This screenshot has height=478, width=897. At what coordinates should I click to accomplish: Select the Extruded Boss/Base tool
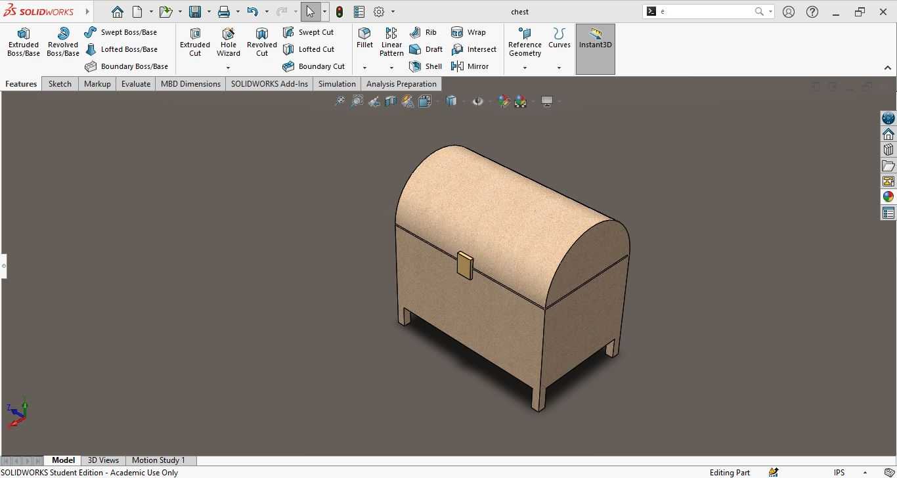(24, 42)
